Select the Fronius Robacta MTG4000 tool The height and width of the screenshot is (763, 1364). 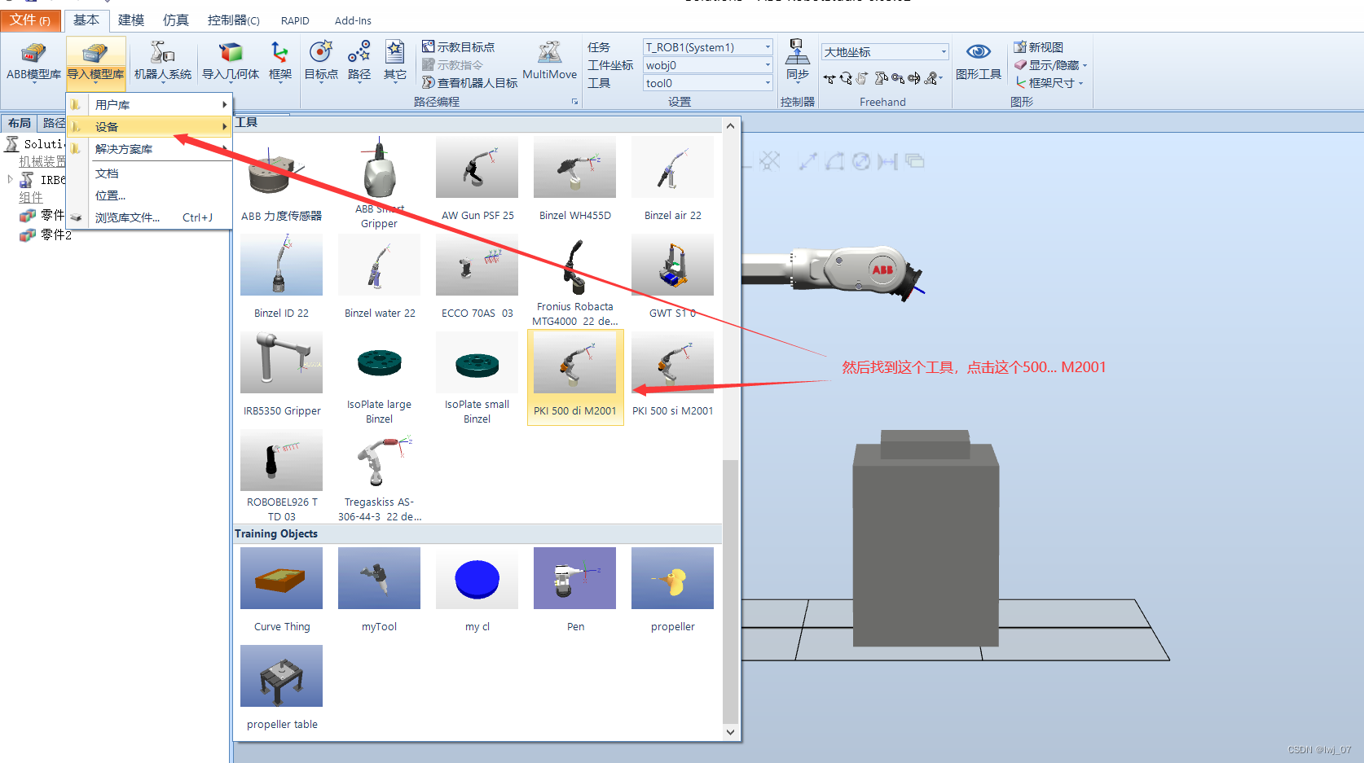click(575, 281)
